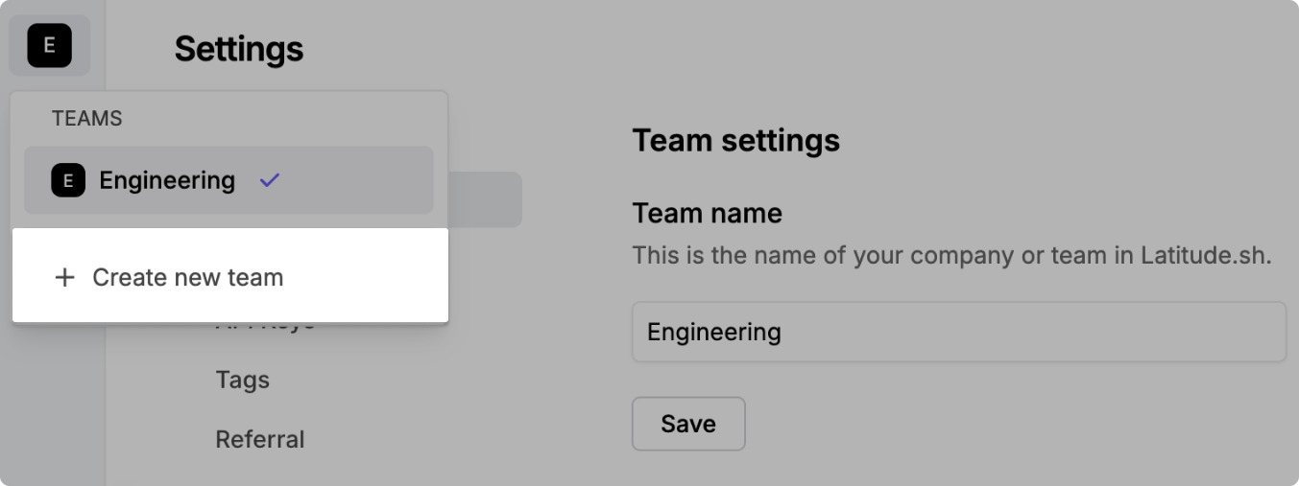Click the "Latitude.sh" text in the description
This screenshot has height=486, width=1299.
click(x=1205, y=256)
